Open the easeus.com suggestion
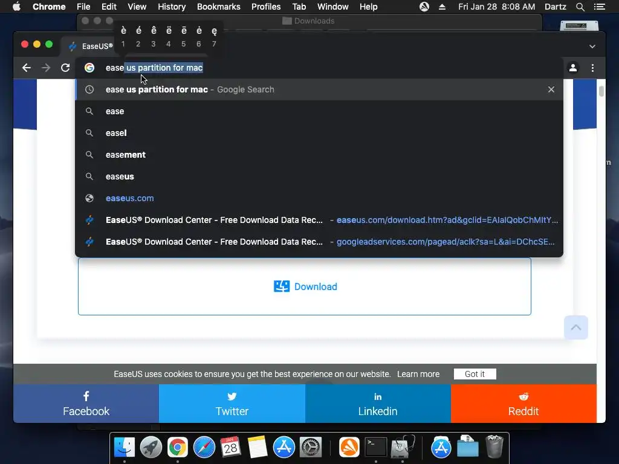This screenshot has height=464, width=619. [x=319, y=198]
